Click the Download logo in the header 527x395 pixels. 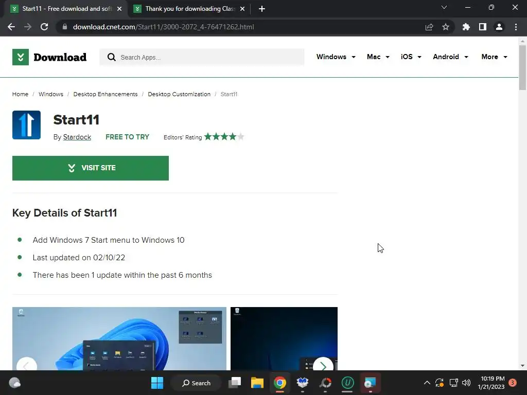[x=49, y=57]
